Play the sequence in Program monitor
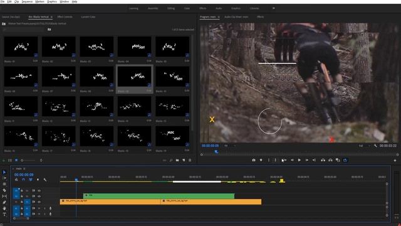Screen dimensions: 401x226 tap(299, 160)
